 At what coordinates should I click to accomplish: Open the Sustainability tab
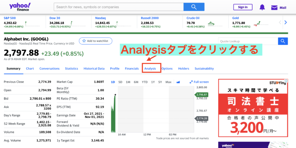[x=204, y=69]
